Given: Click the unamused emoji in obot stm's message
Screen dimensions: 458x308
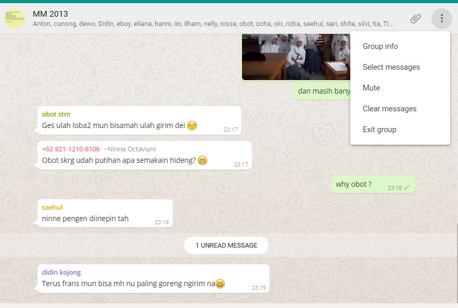Looking at the screenshot, I should [x=192, y=125].
